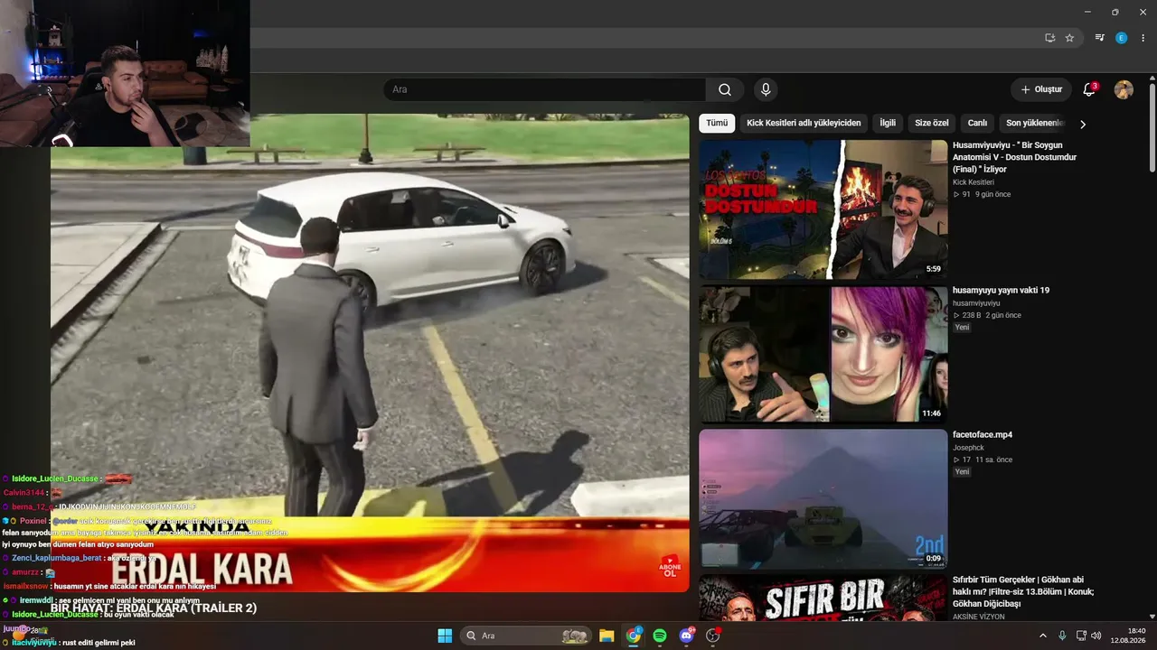The image size is (1157, 650).
Task: Open the facetoface.mp4 video title
Action: (983, 435)
